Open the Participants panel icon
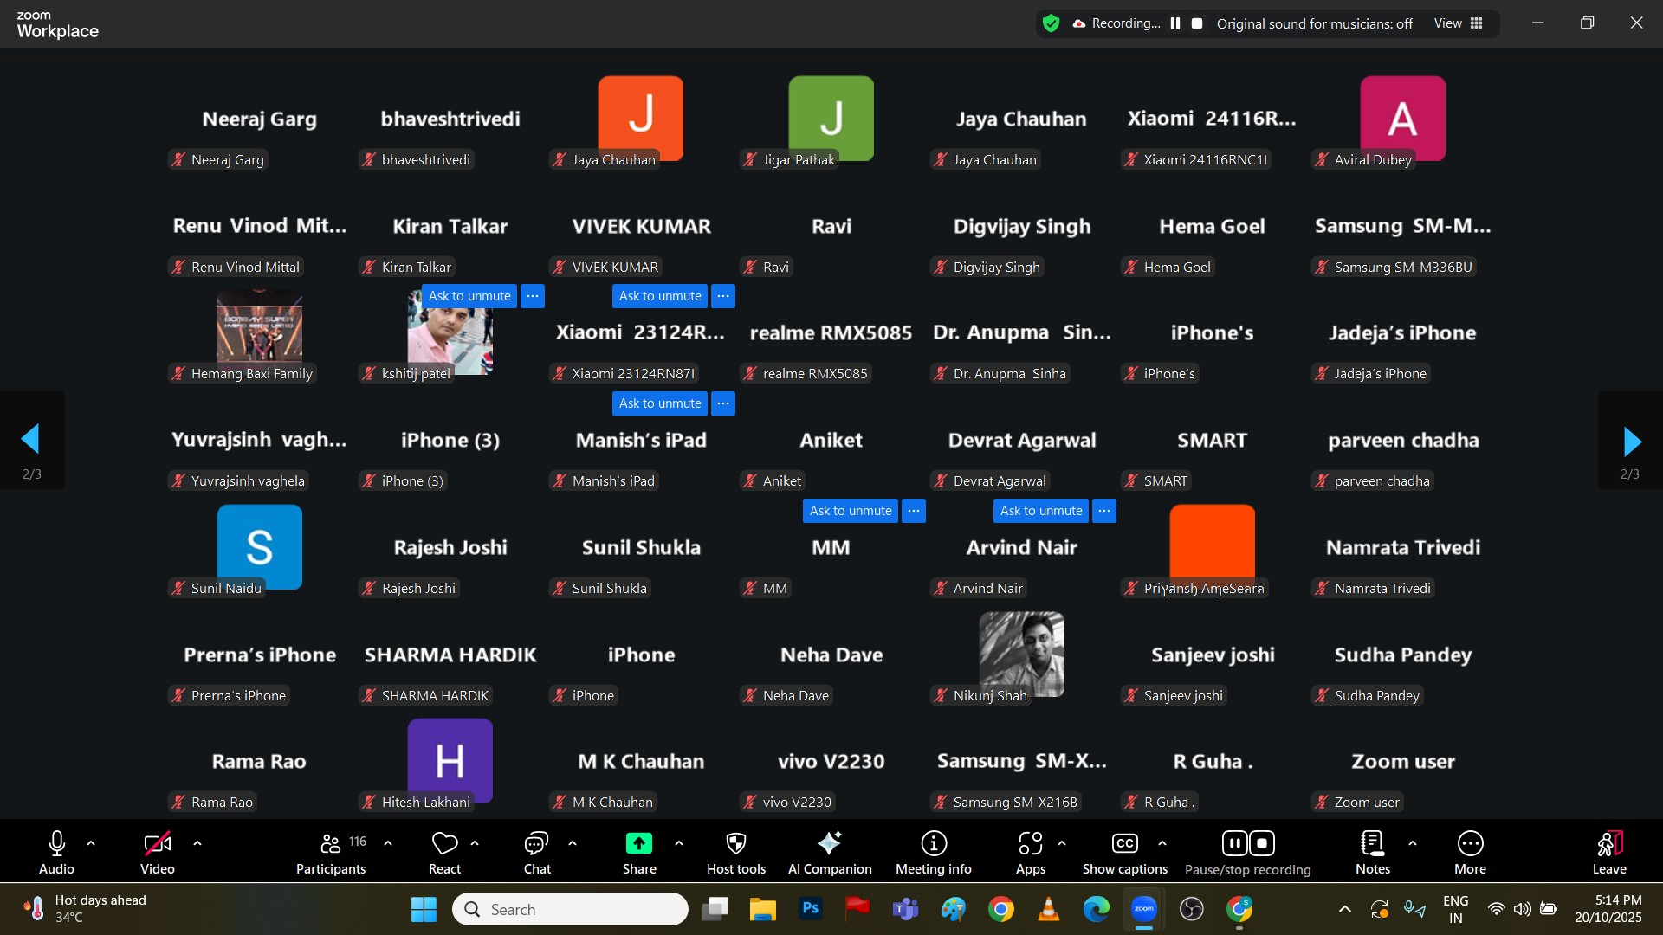This screenshot has height=935, width=1663. click(x=330, y=844)
